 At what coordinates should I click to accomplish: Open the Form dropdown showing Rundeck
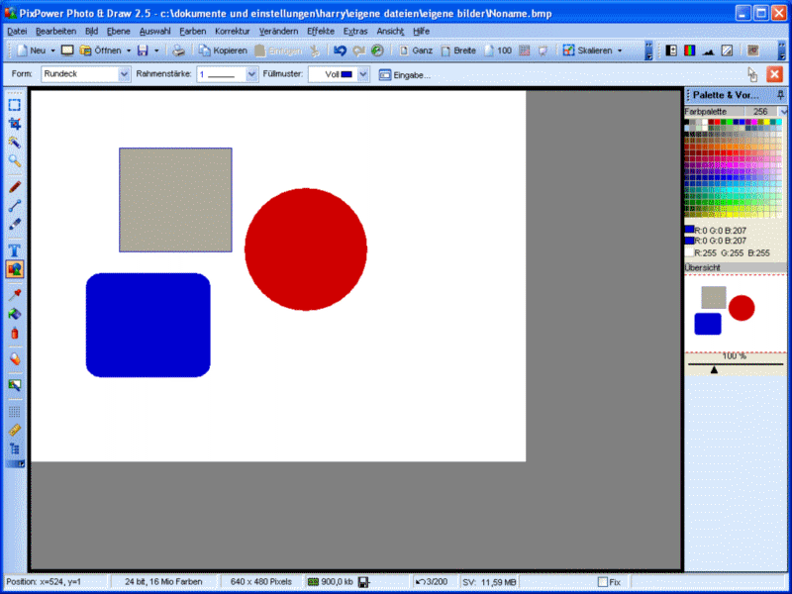pos(125,75)
